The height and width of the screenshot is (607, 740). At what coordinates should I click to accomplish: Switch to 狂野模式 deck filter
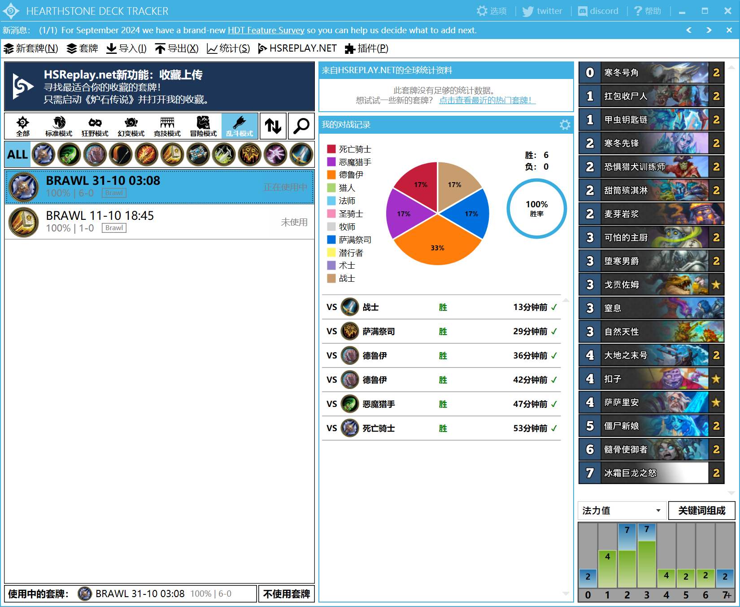click(x=95, y=126)
